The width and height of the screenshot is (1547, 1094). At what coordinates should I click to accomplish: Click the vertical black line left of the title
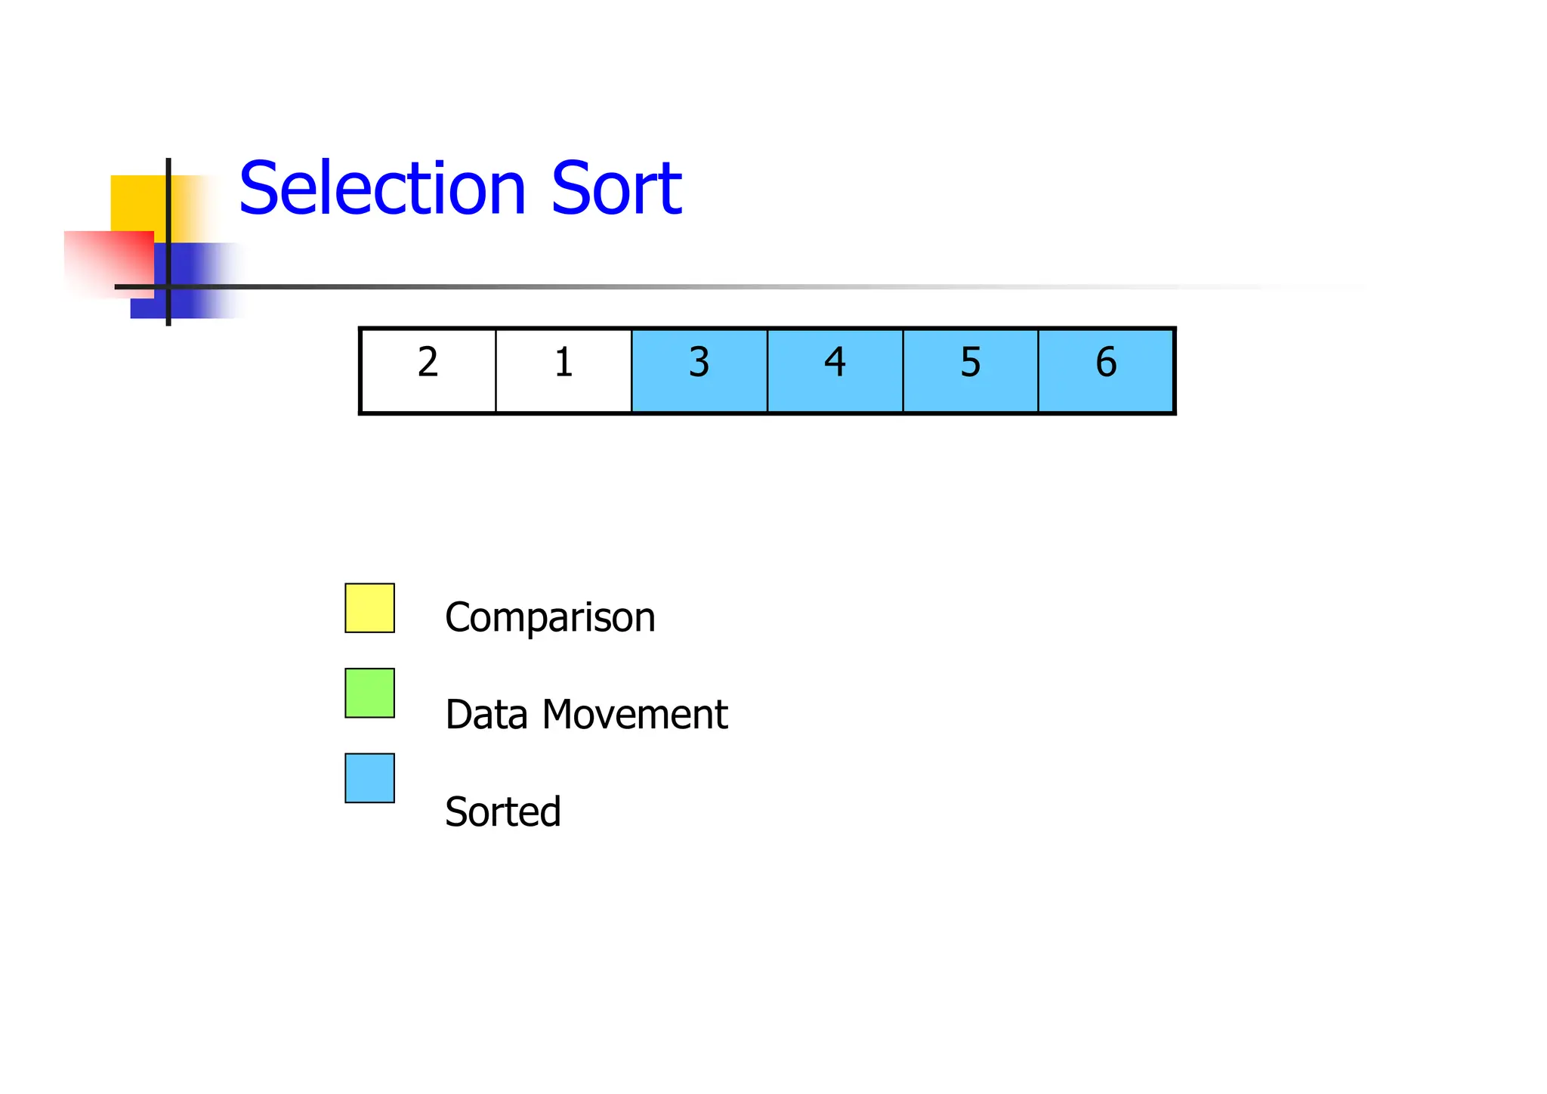[x=168, y=196]
